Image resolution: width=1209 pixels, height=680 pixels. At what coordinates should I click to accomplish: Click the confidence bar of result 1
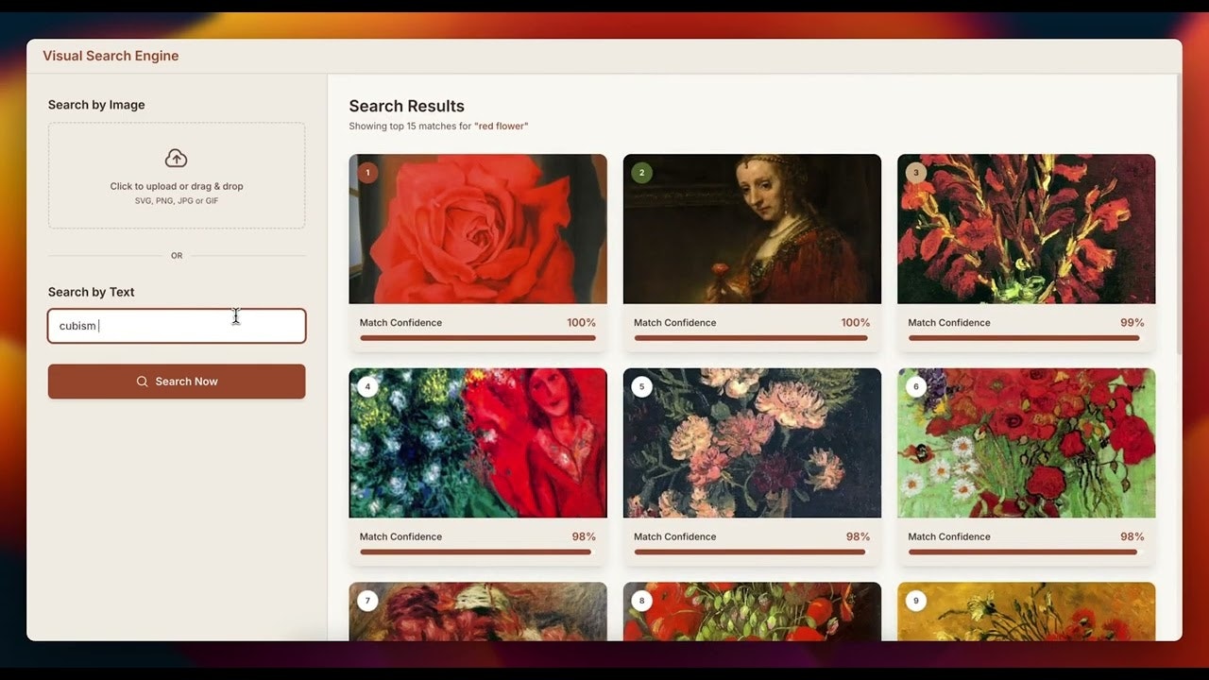[x=478, y=338]
